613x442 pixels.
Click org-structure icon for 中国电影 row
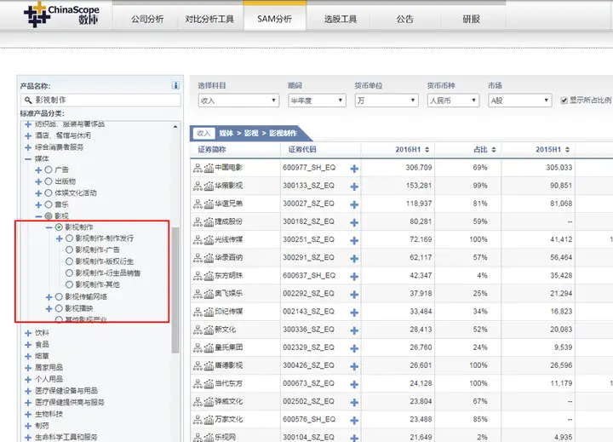(x=198, y=168)
